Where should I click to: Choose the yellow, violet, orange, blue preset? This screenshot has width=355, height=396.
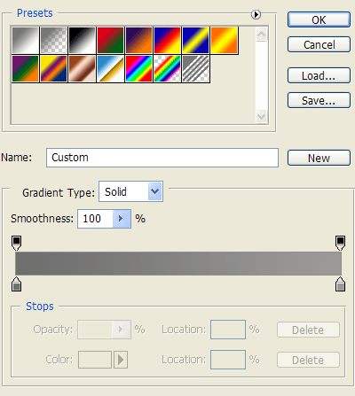(x=54, y=69)
